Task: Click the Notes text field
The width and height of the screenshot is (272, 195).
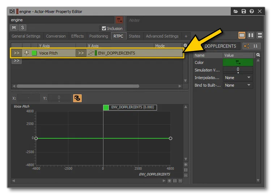Action: click(195, 23)
